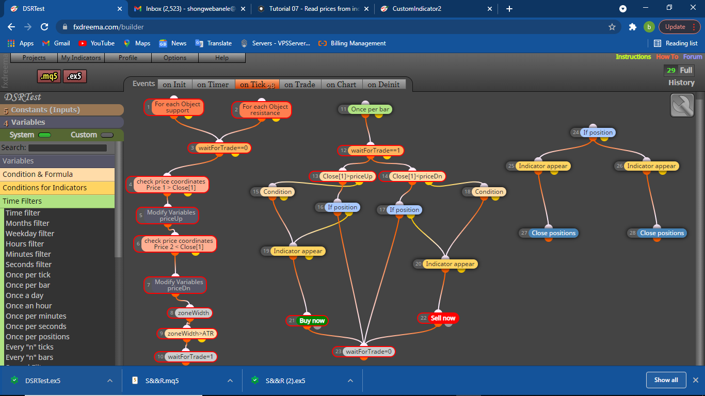Open YouTube bookmark
This screenshot has width=705, height=396.
[x=97, y=43]
